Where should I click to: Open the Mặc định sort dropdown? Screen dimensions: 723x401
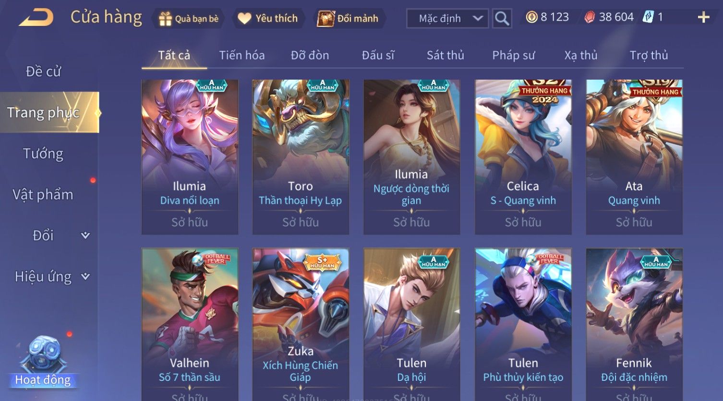pyautogui.click(x=447, y=18)
